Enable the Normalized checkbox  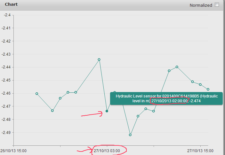coord(217,5)
